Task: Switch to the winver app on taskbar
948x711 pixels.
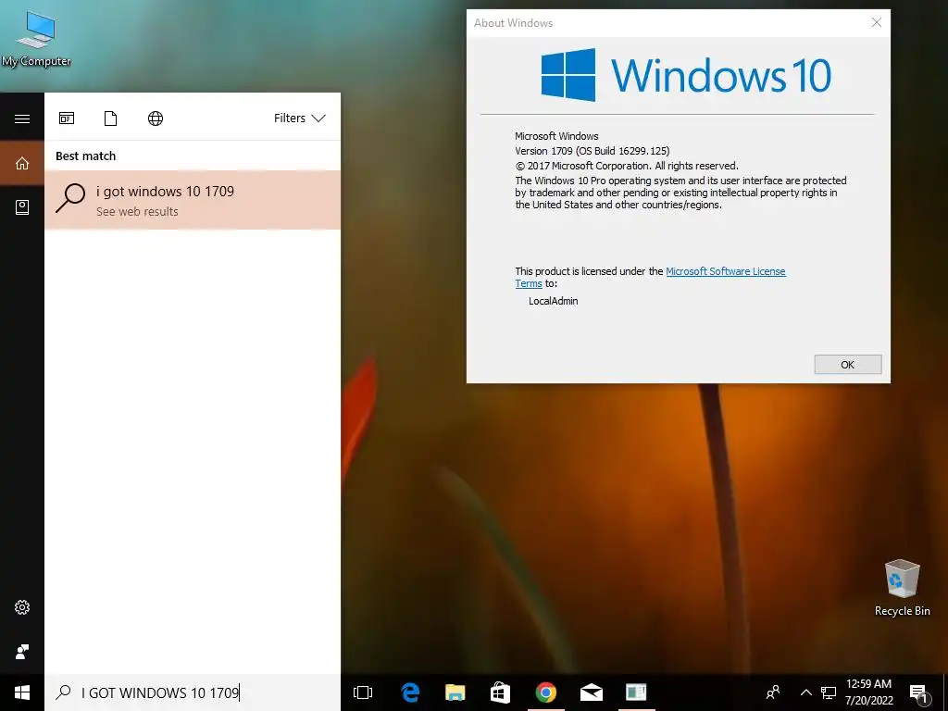Action: (636, 692)
